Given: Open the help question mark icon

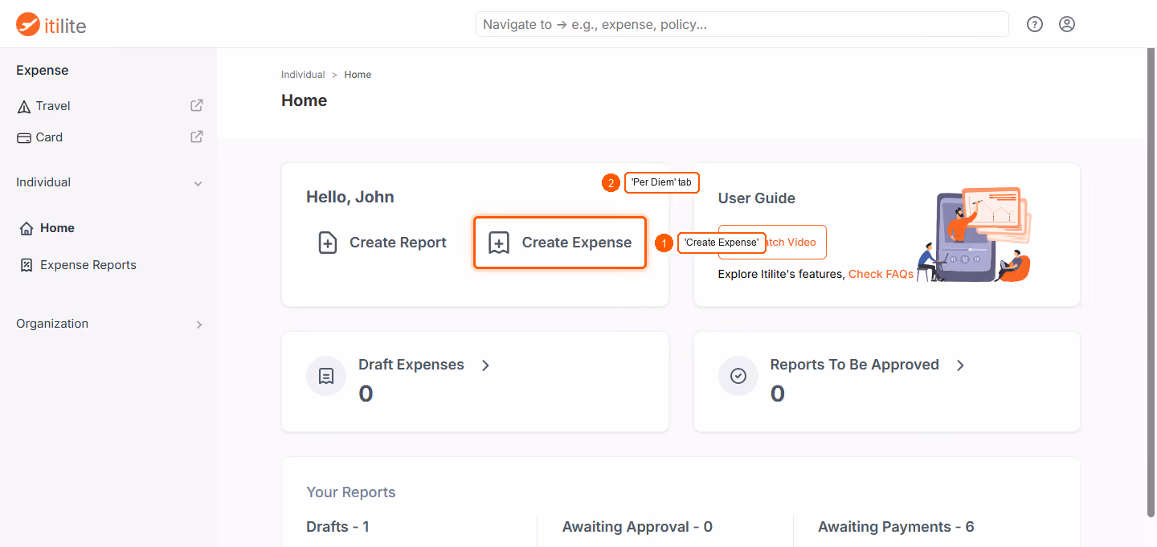Looking at the screenshot, I should tap(1035, 24).
